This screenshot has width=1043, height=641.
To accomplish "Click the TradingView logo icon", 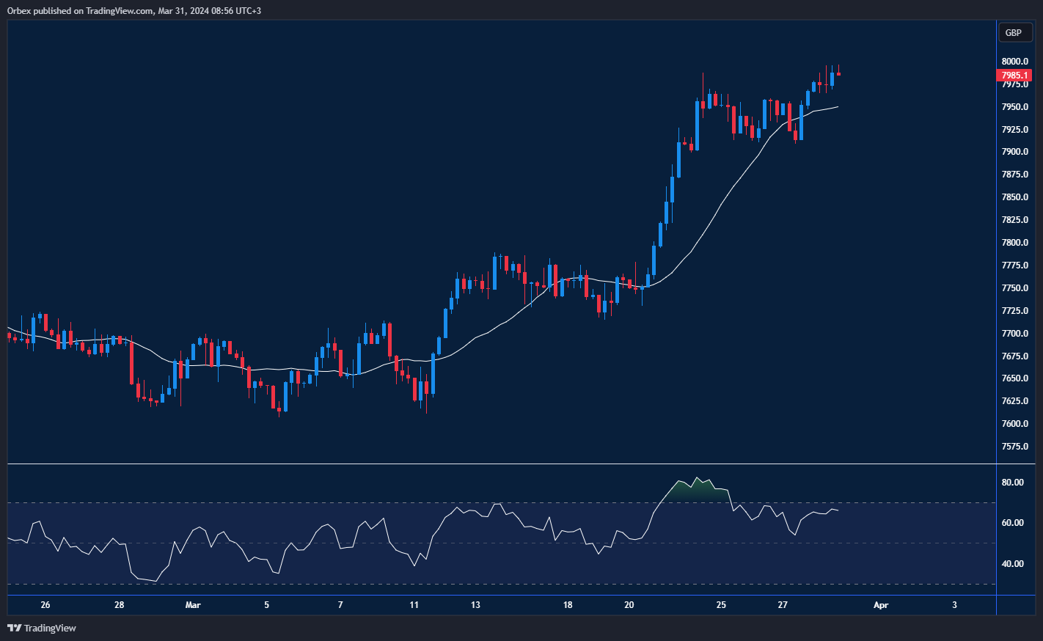I will 12,629.
